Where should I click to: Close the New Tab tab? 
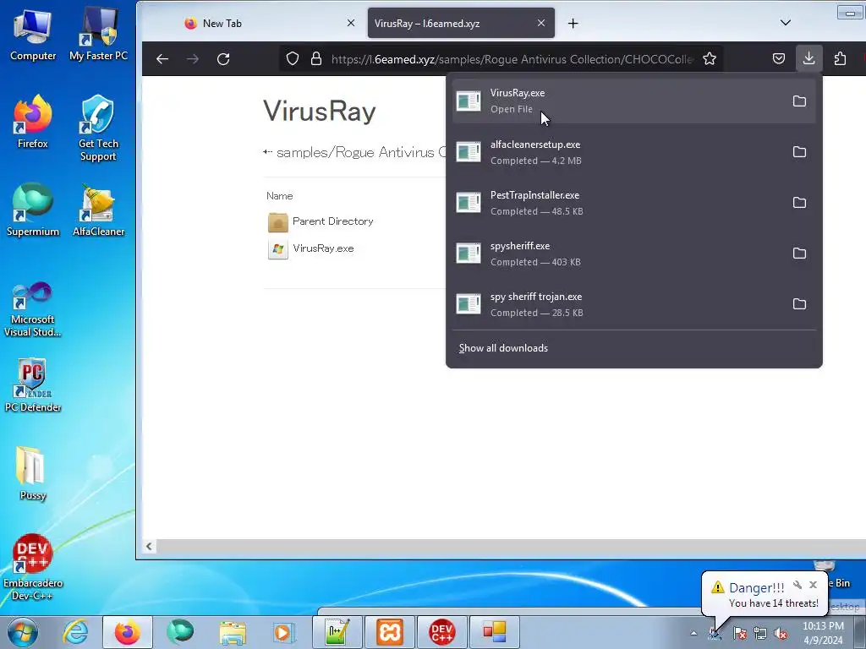coord(351,23)
